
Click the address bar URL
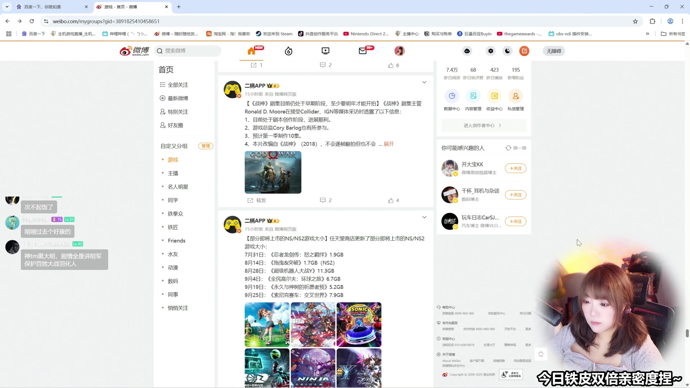106,21
